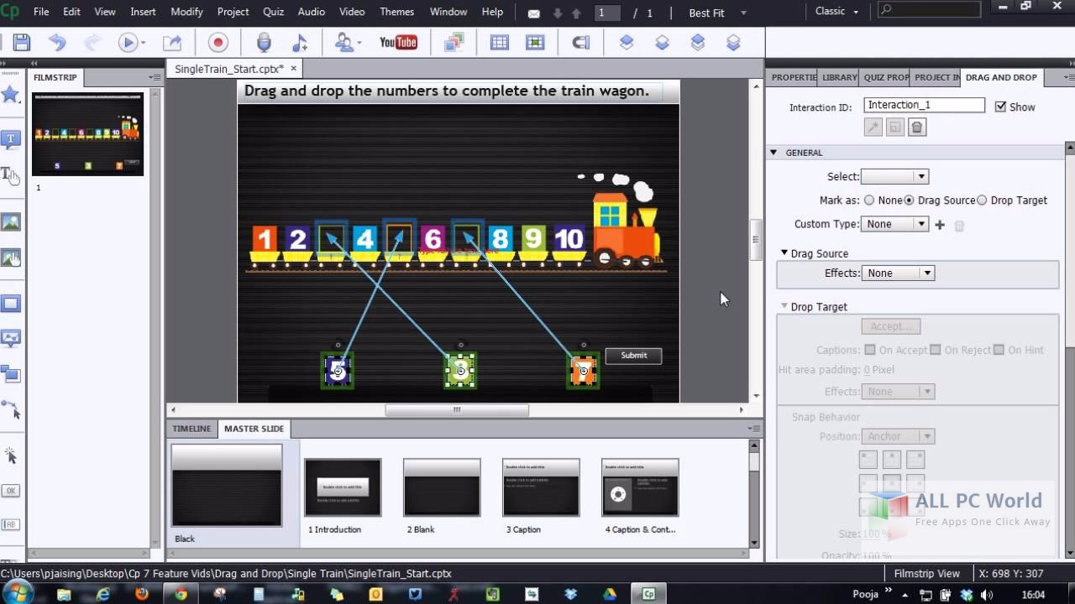Screen dimensions: 1075x604
Task: Select the None radio button under Mark as
Action: (870, 200)
